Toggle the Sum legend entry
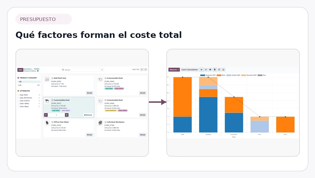The height and width of the screenshot is (178, 315). (x=261, y=75)
